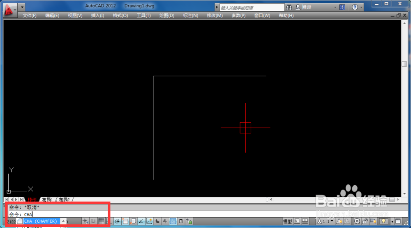Expand the help dropdown arrow
The width and height of the screenshot is (411, 228).
[x=361, y=7]
